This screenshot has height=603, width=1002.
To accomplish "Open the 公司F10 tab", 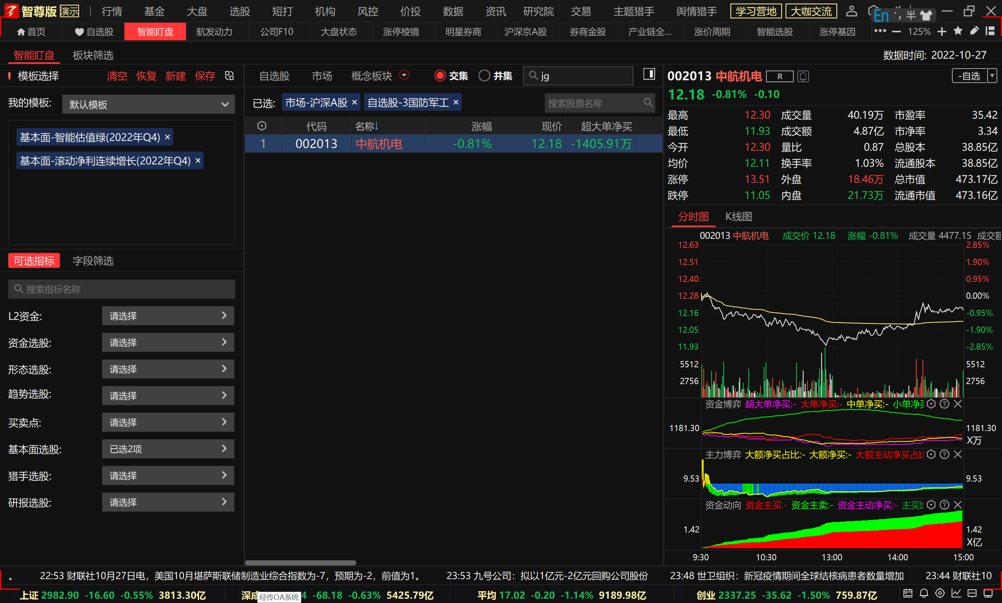I will 277,31.
